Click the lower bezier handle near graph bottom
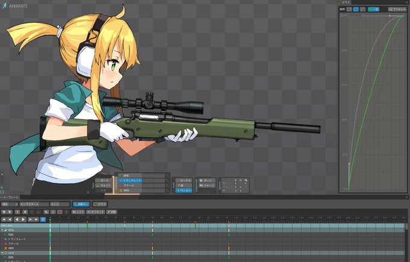This screenshot has width=410, height=262. pos(349,164)
